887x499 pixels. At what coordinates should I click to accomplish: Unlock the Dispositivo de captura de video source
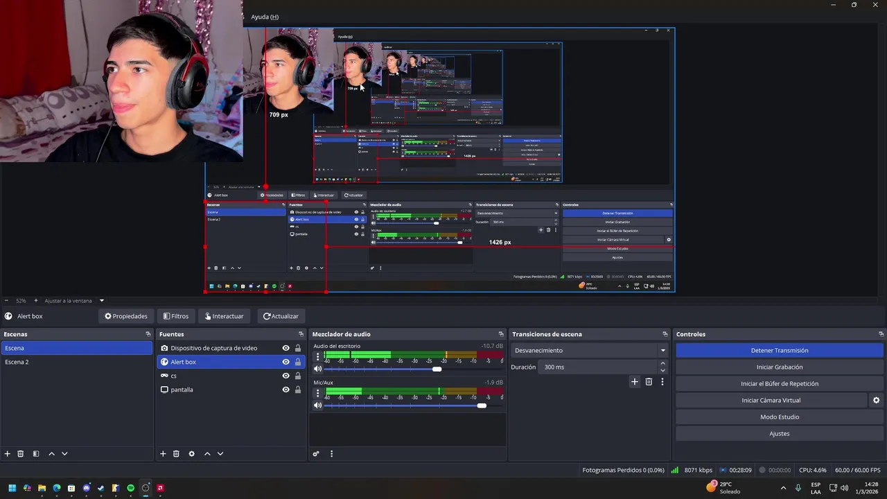pos(298,348)
